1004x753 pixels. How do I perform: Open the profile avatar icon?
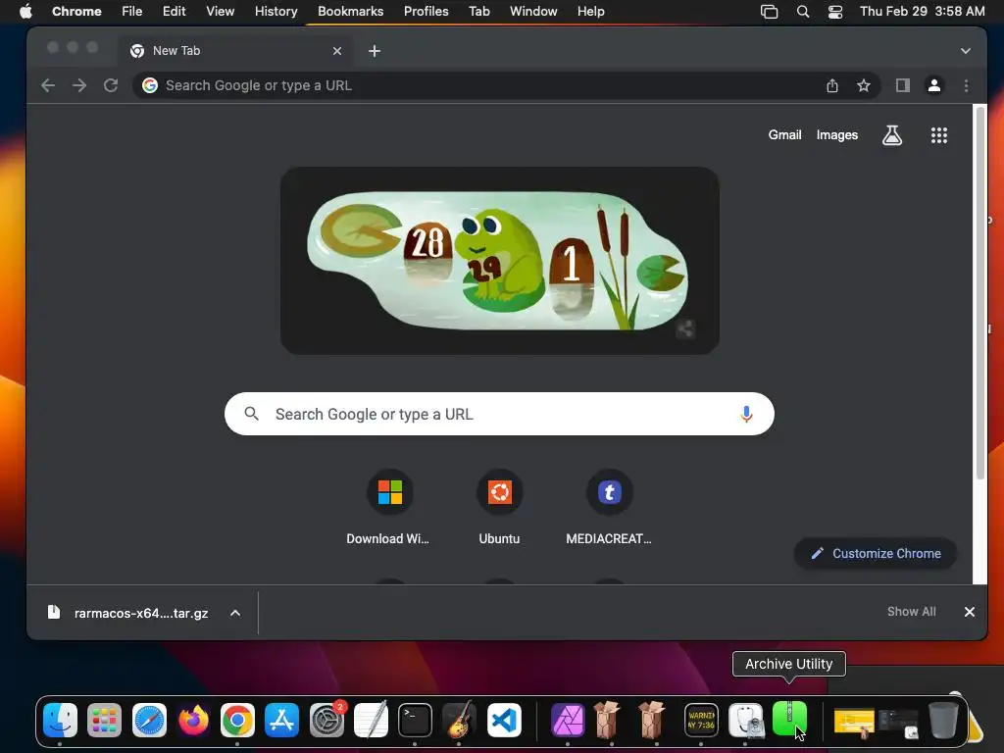934,85
